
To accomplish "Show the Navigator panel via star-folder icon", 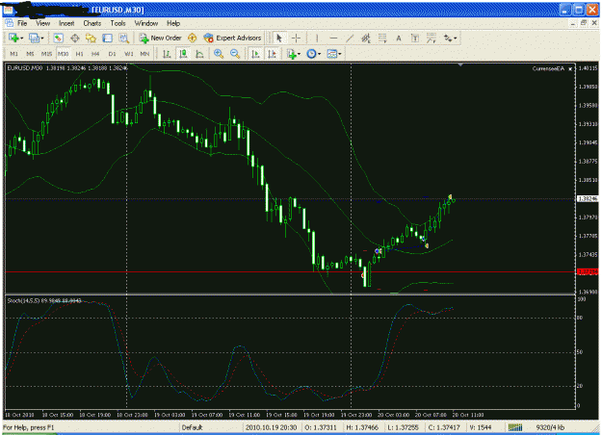I will 91,38.
